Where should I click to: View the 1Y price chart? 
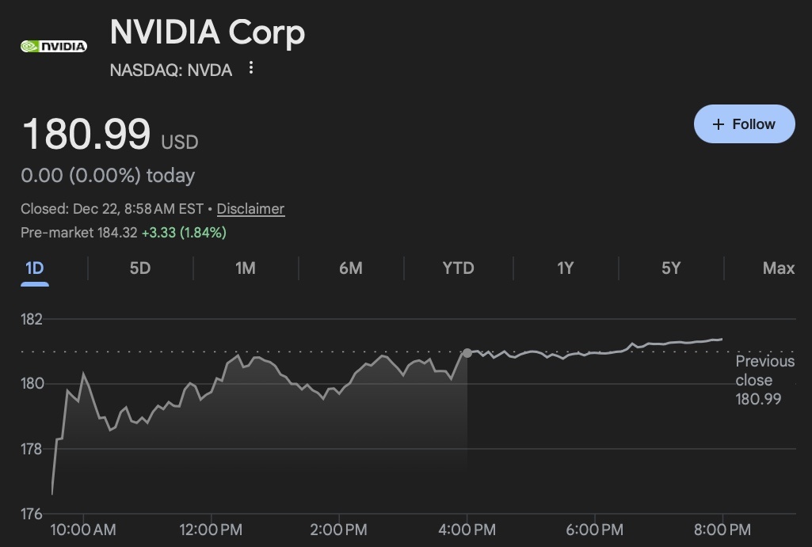pos(565,268)
